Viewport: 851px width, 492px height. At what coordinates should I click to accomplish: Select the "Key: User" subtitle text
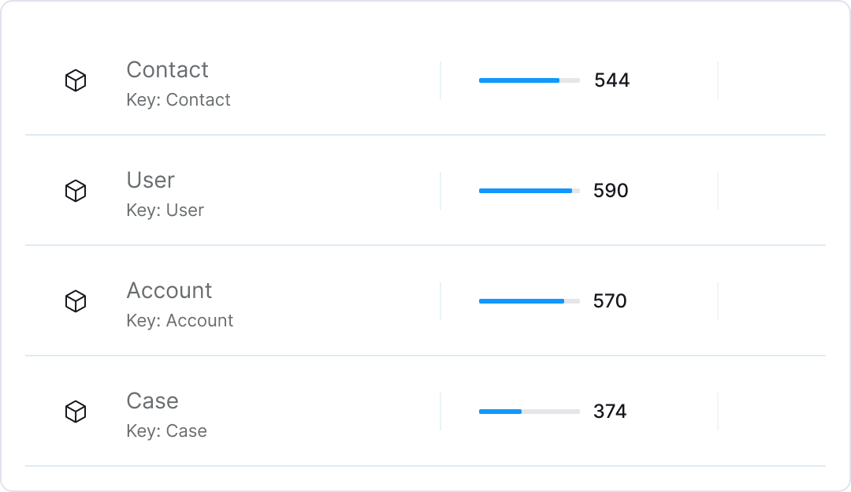165,211
